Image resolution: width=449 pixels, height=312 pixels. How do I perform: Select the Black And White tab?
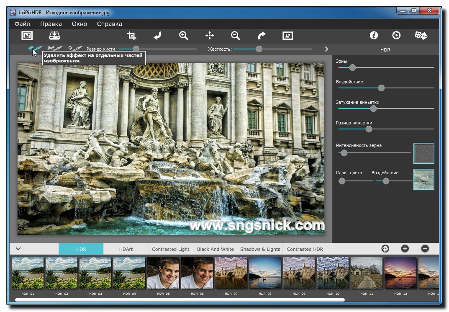pos(215,249)
